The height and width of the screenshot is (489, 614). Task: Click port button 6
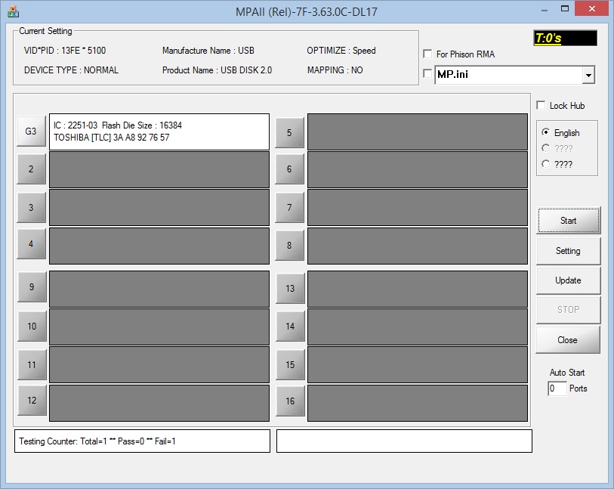click(289, 169)
